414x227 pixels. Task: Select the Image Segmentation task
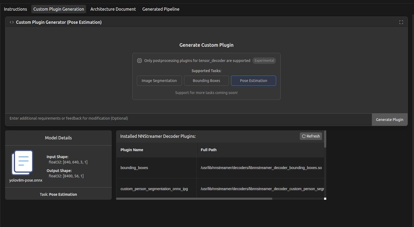(x=159, y=81)
